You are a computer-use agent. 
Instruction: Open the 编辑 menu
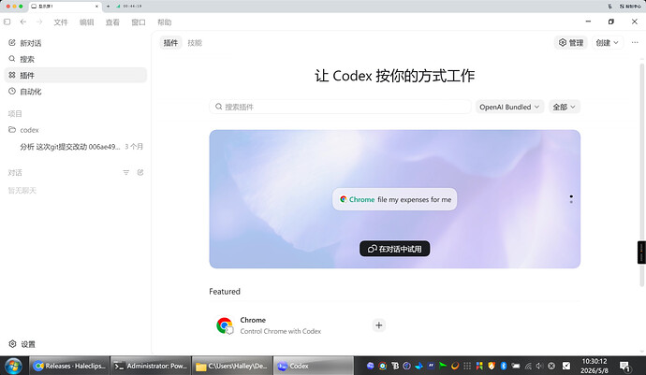coord(86,22)
